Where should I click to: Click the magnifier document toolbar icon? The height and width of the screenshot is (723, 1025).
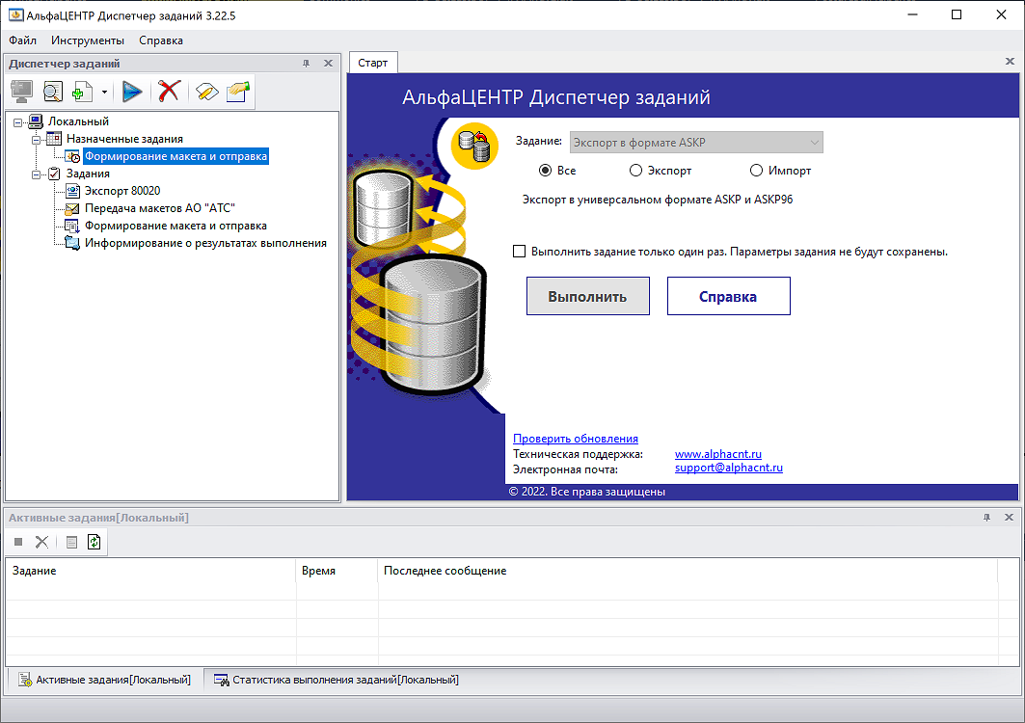pos(52,92)
